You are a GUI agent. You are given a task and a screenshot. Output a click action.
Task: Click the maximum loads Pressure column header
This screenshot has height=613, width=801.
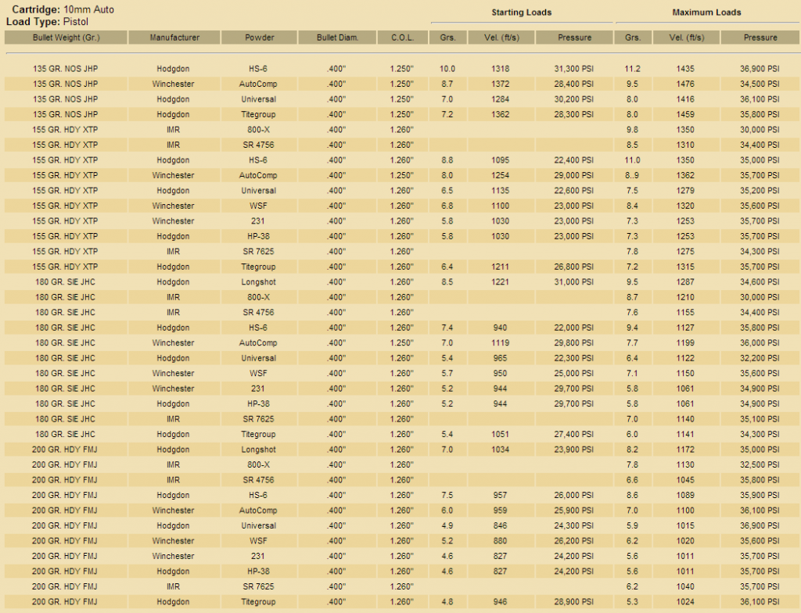tap(760, 38)
